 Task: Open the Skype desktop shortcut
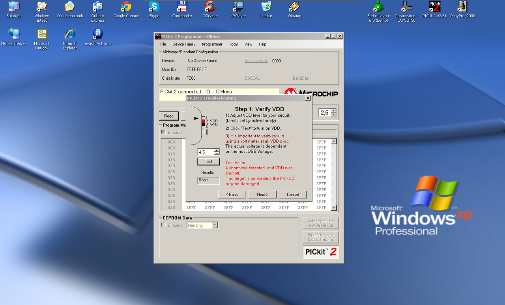[154, 9]
